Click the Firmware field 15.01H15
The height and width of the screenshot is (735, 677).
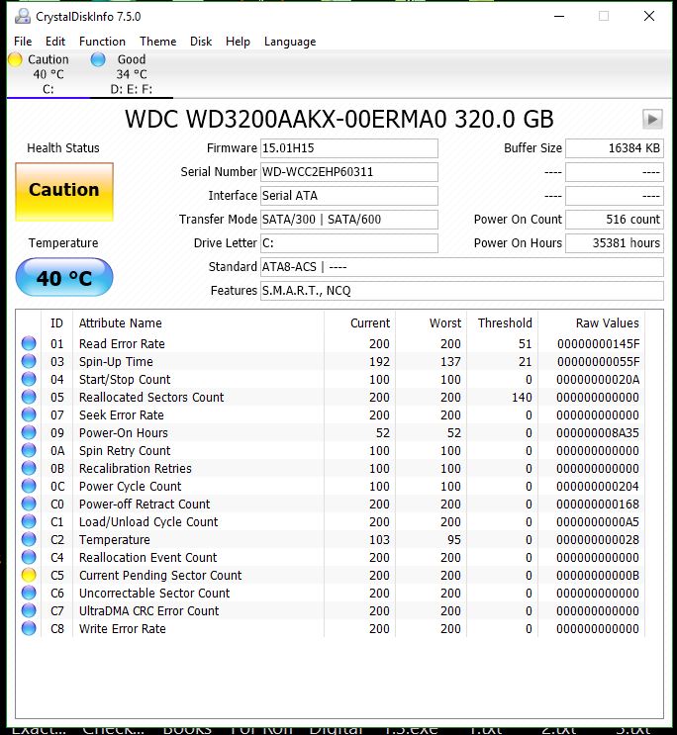point(349,148)
